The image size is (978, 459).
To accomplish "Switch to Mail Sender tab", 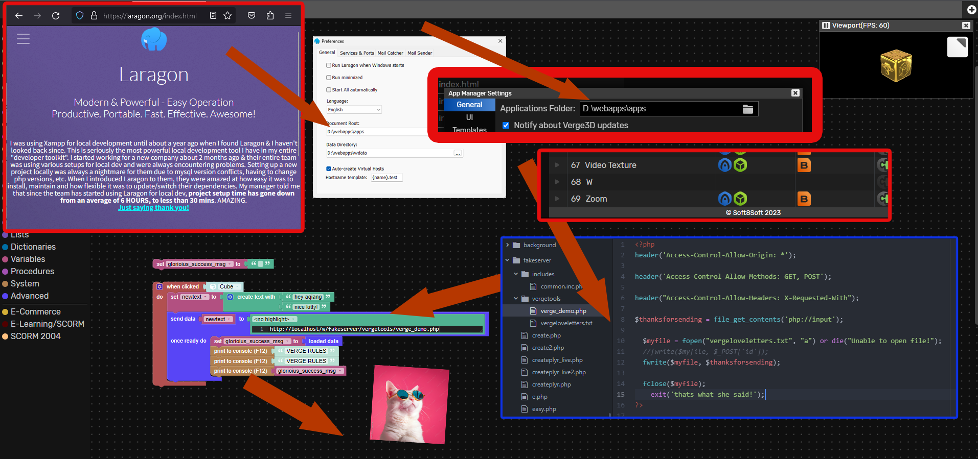I will (x=420, y=53).
